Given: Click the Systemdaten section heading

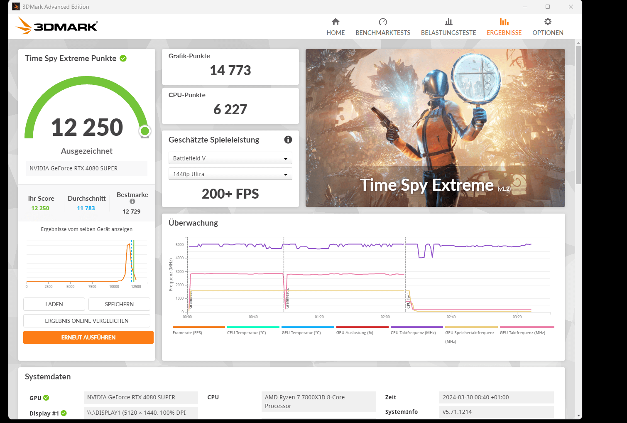Looking at the screenshot, I should point(48,376).
